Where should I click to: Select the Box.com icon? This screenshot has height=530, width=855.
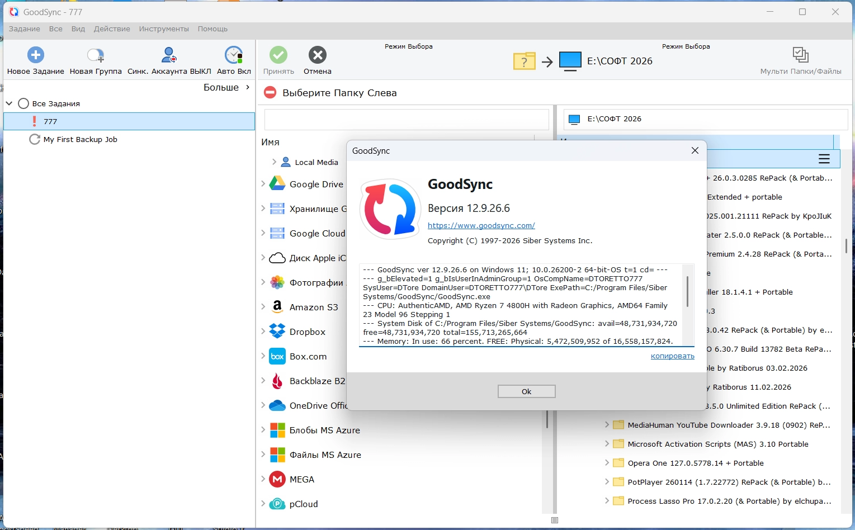277,356
